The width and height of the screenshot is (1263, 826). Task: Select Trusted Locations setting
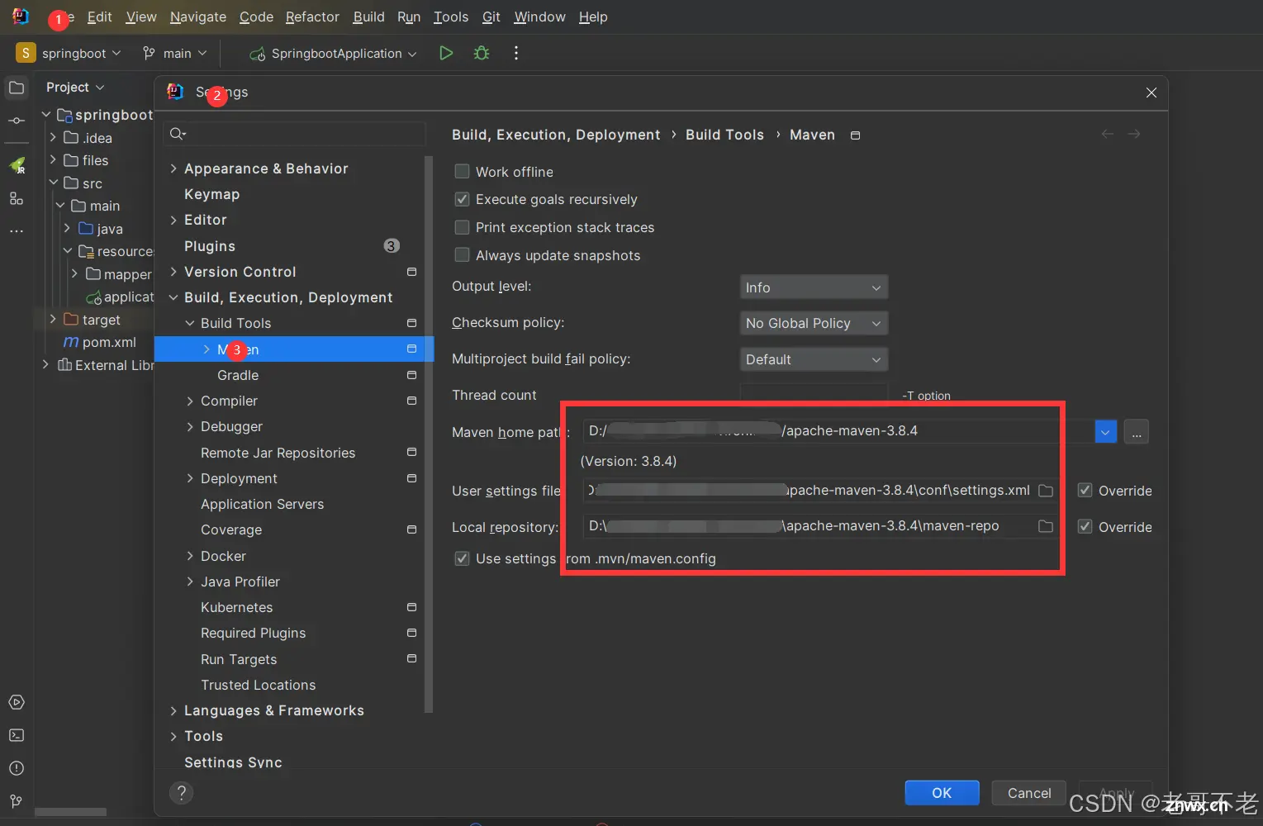(x=258, y=685)
